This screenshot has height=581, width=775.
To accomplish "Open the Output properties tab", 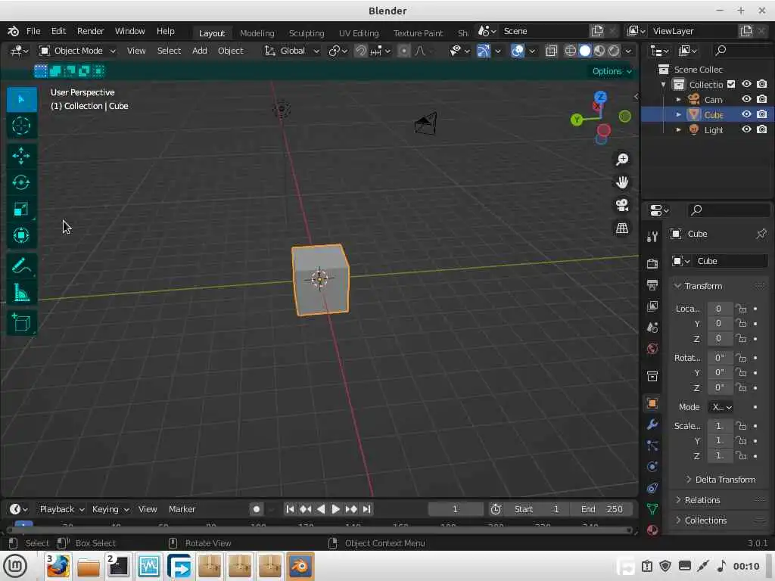I will click(652, 284).
